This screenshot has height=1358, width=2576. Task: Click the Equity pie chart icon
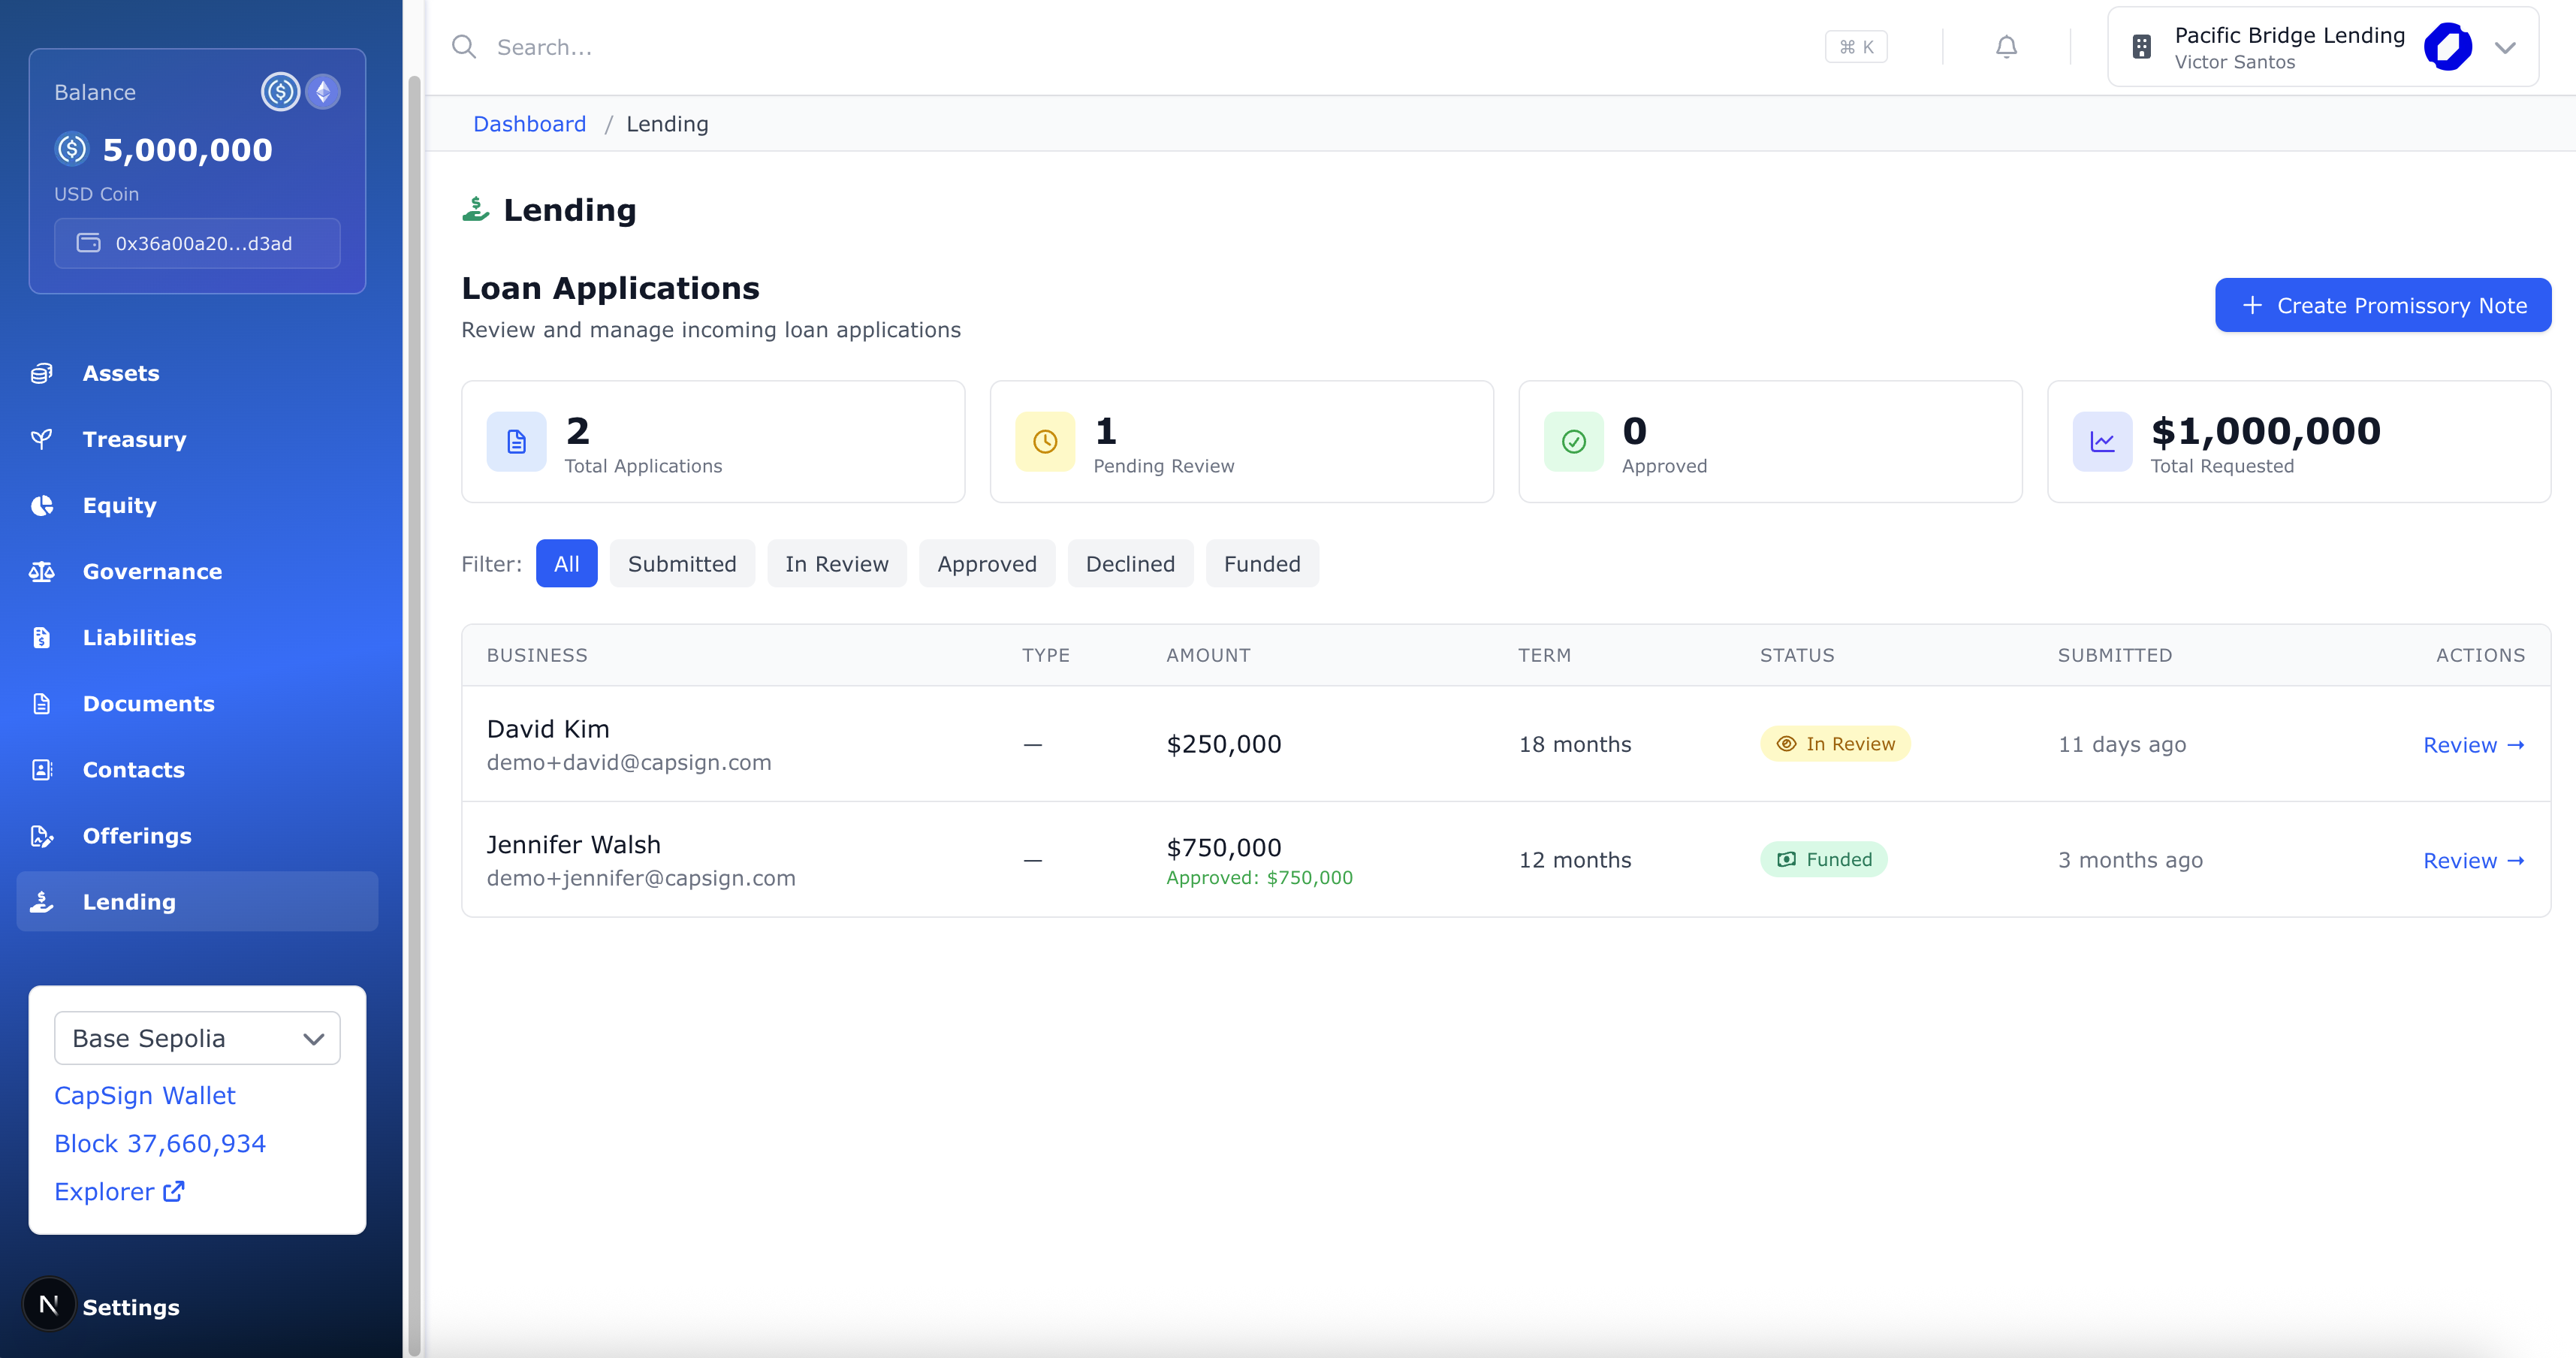[41, 505]
